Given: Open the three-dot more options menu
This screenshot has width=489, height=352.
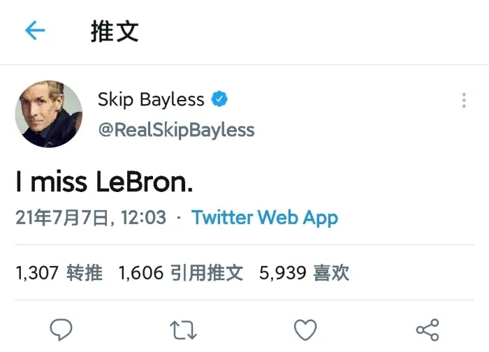Looking at the screenshot, I should click(464, 101).
